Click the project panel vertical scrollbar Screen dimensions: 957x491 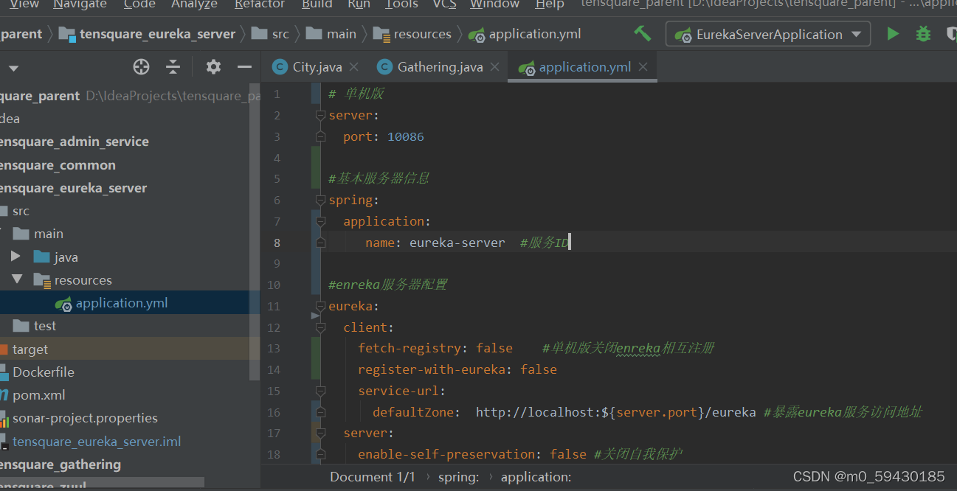point(255,232)
